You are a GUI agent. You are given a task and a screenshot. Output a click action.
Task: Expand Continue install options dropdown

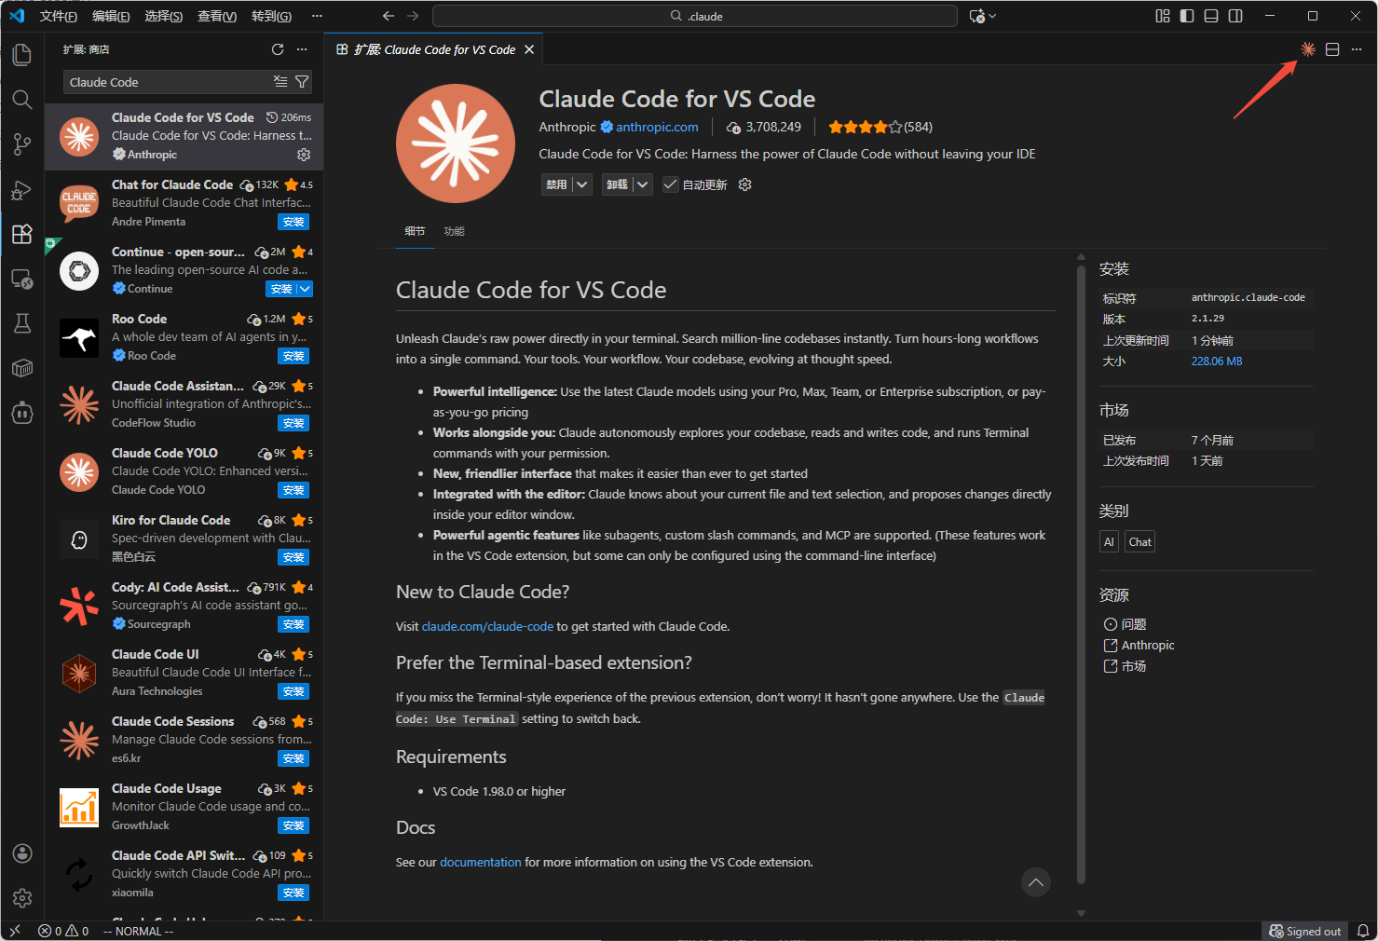305,289
